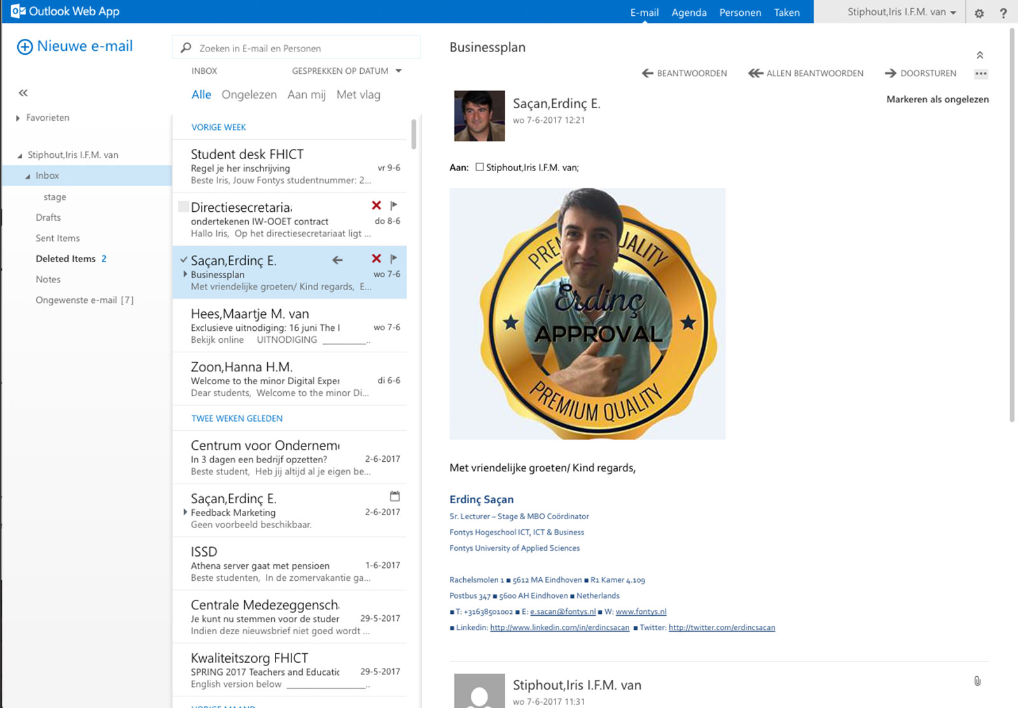Filter messages by Ongelezen
Screen dimensions: 1018x708
coord(249,95)
